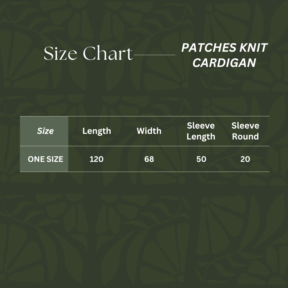Viewport: 288px width, 288px height.
Task: Select the 50 sleeve length value
Action: click(x=201, y=159)
